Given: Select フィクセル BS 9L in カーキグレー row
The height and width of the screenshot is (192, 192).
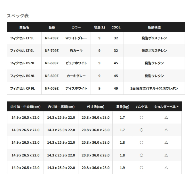Looking at the screenshot, I should tap(22, 76).
